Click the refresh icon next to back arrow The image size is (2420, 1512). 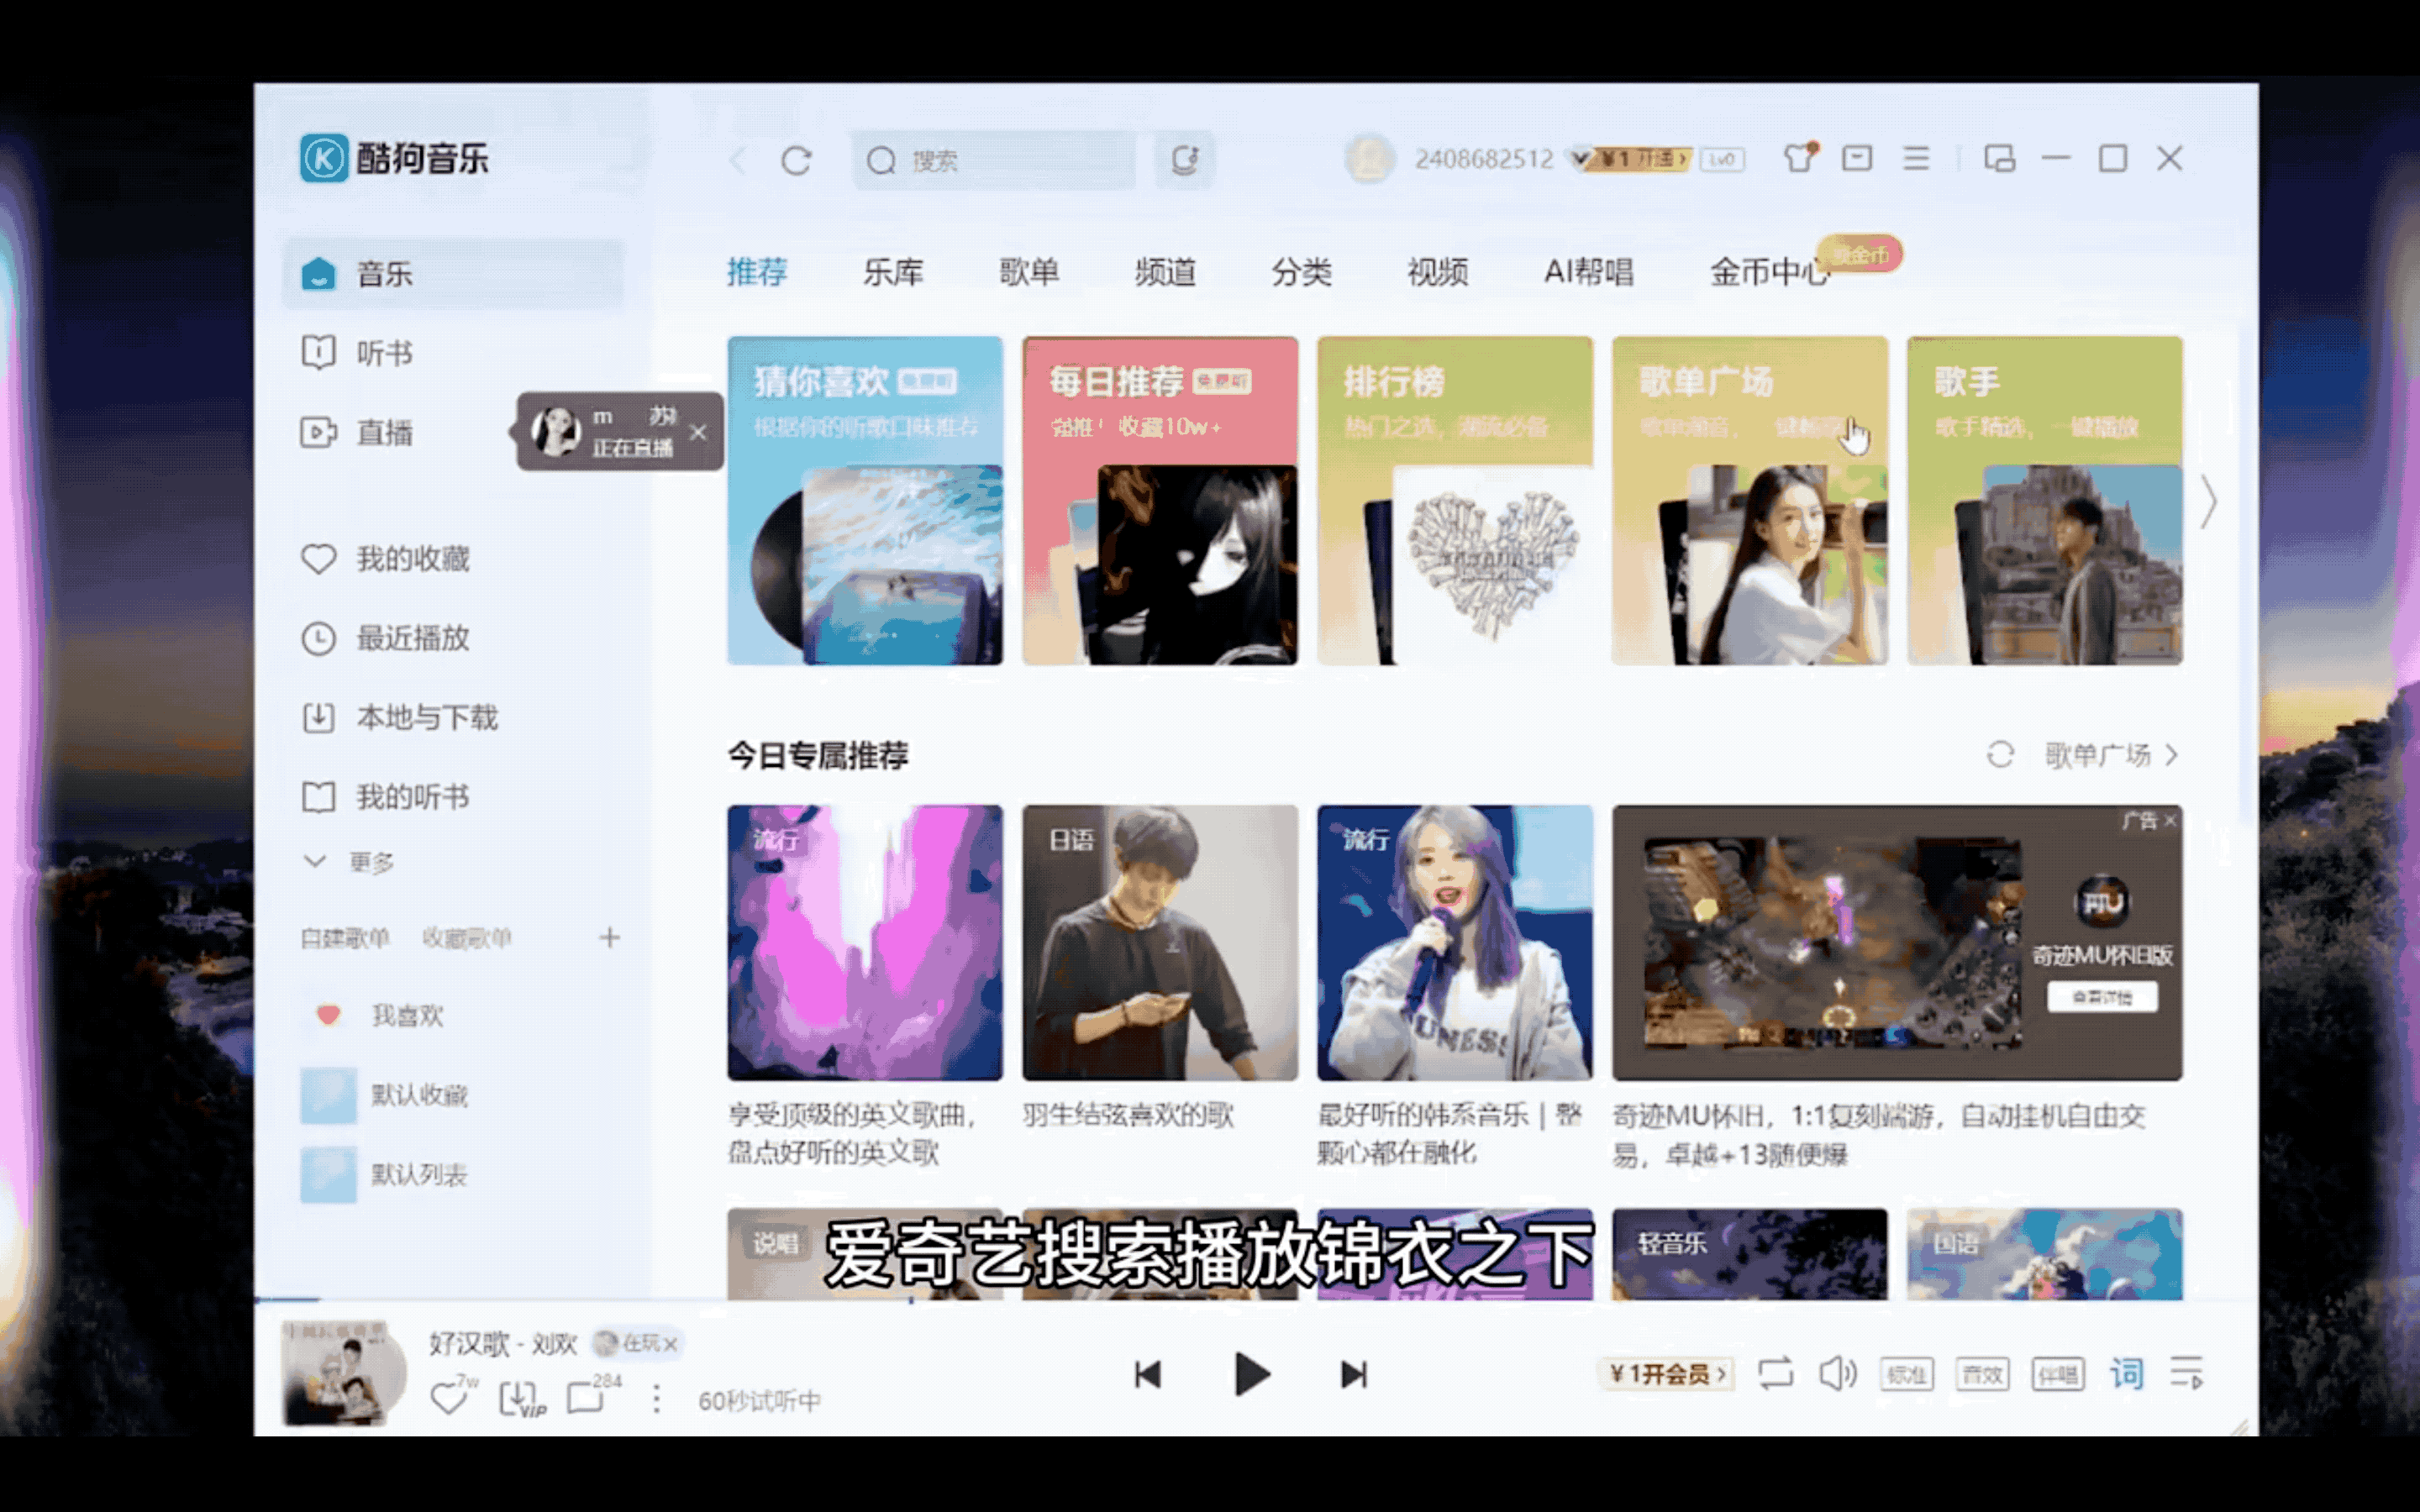tap(796, 160)
